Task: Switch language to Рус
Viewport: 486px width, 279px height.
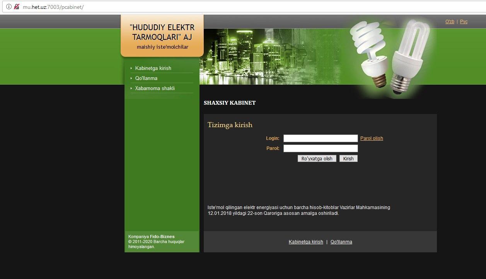Action: tap(464, 22)
